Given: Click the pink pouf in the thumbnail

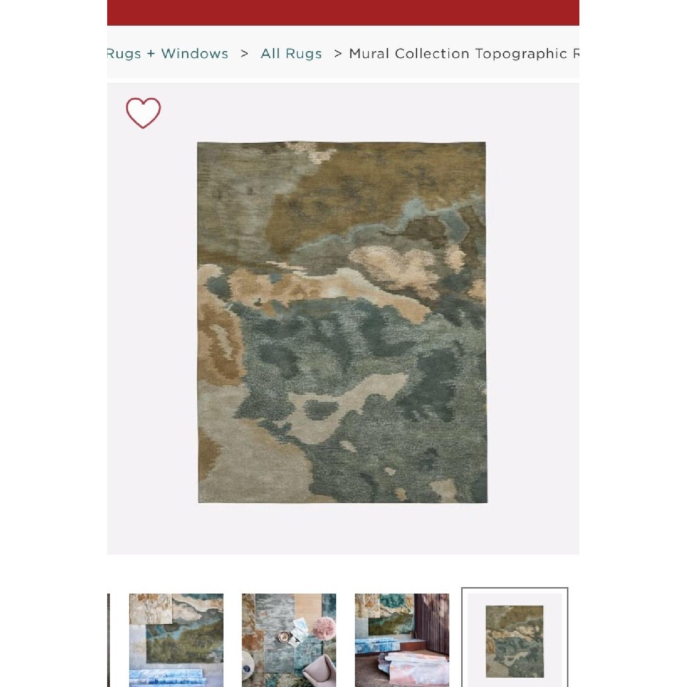Looking at the screenshot, I should [323, 628].
